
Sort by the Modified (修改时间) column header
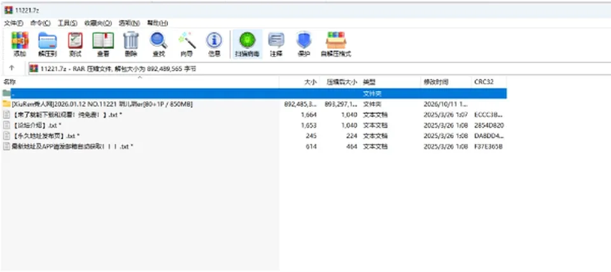tap(446, 82)
